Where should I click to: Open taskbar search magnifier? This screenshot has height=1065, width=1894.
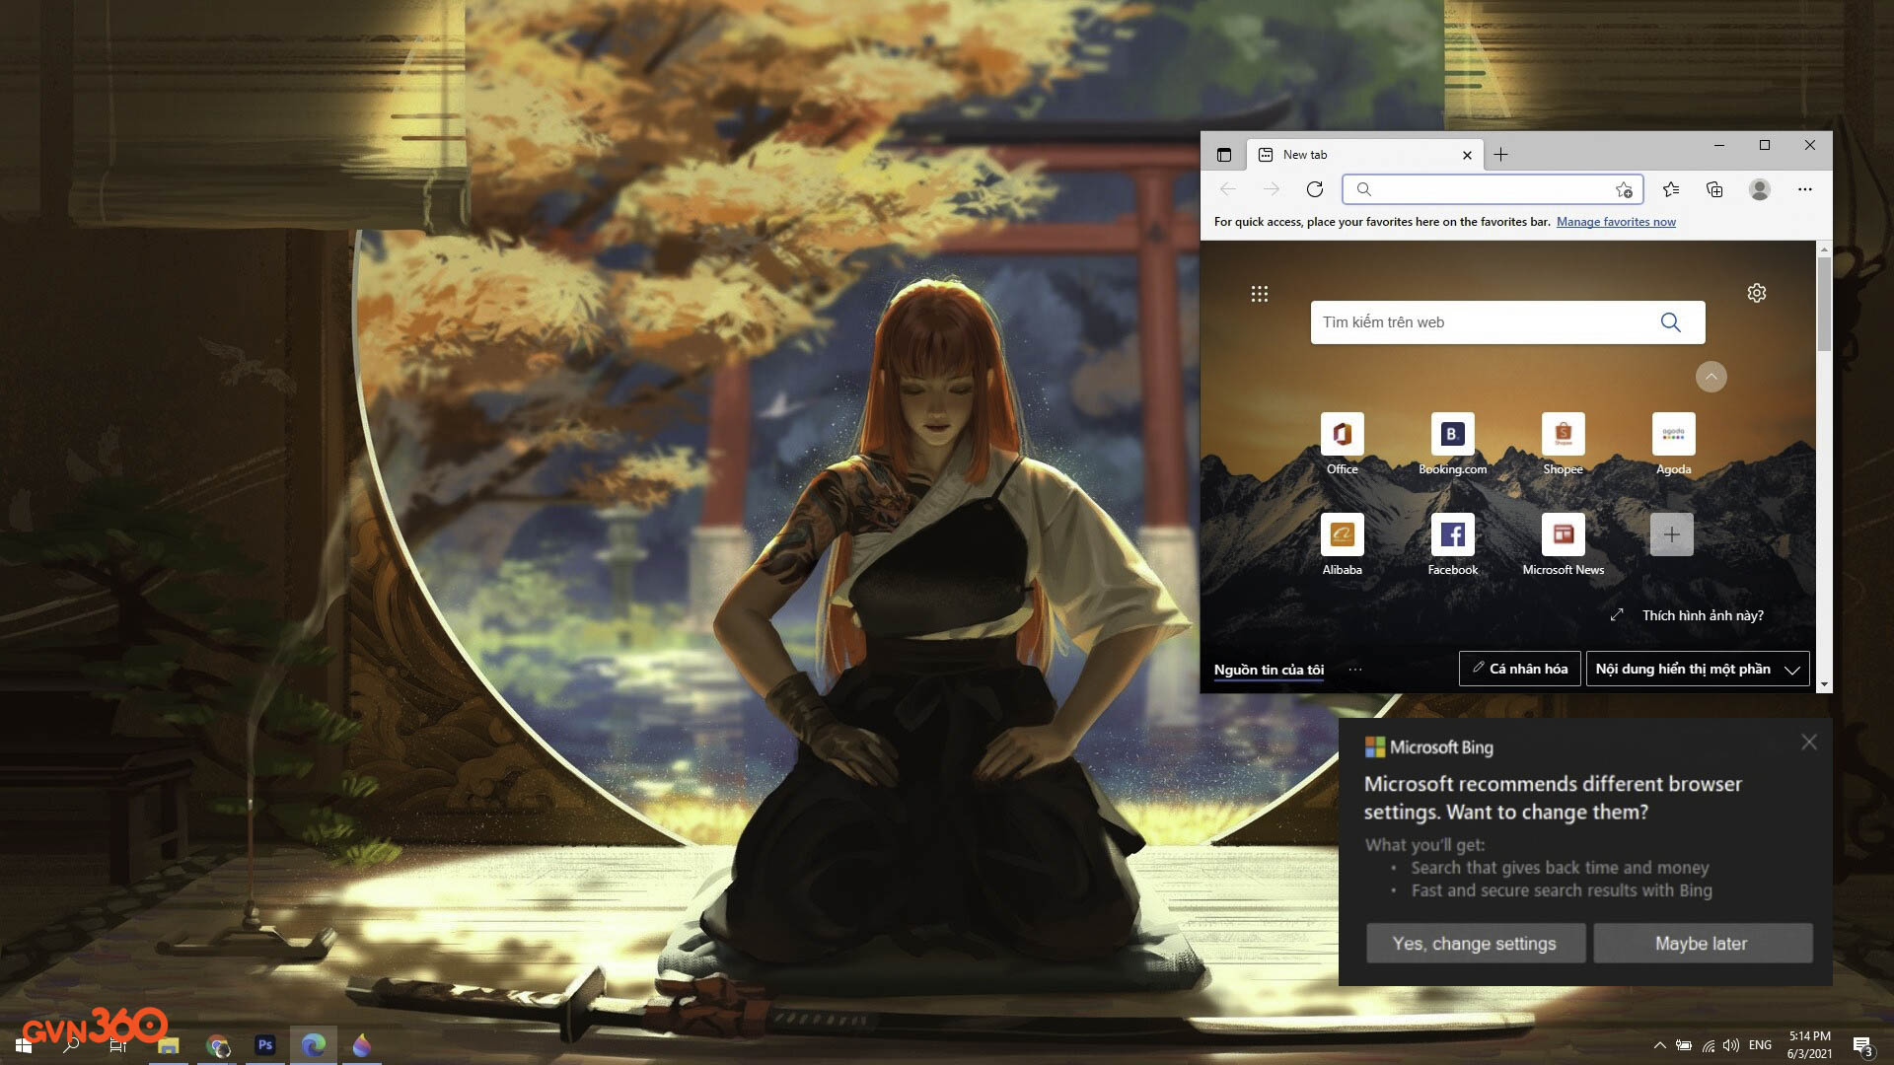[x=71, y=1045]
